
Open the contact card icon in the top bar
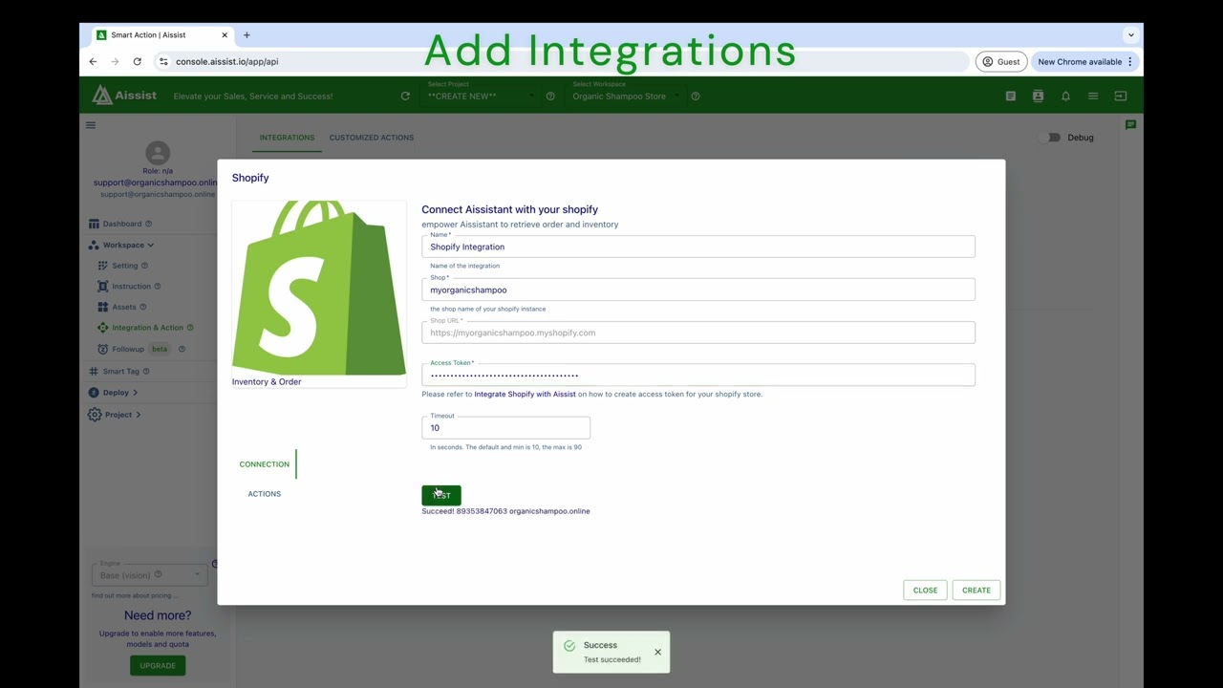(1038, 96)
